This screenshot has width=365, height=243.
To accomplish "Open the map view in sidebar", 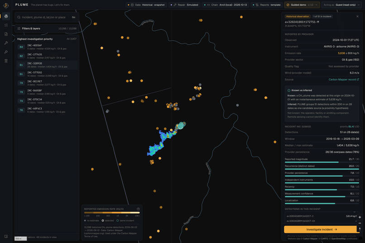I will tap(6, 16).
